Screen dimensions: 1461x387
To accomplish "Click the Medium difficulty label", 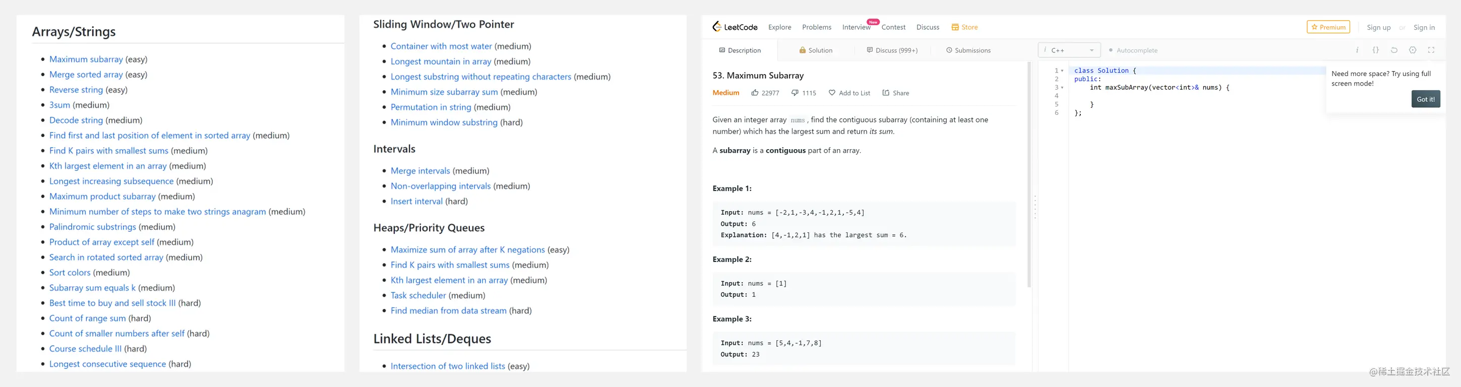I will (726, 93).
